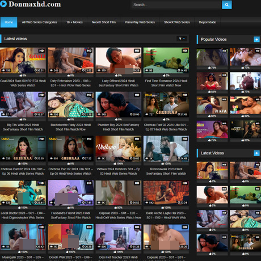The width and height of the screenshot is (261, 261).
Task: Open Bade Acche Lagte Hai 2023 title link
Action: tap(166, 215)
